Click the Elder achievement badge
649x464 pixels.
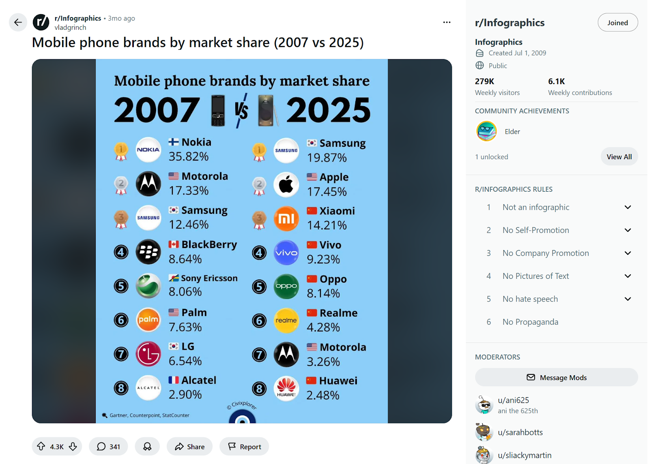click(486, 131)
